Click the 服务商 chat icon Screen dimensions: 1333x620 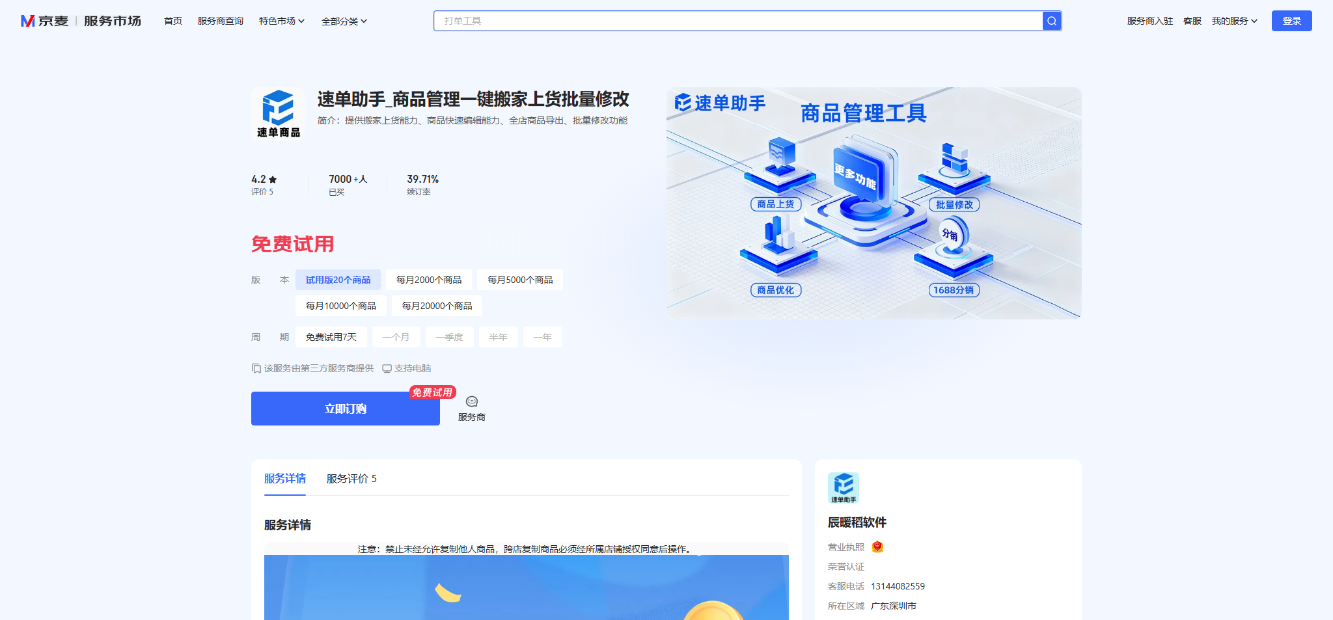[472, 401]
